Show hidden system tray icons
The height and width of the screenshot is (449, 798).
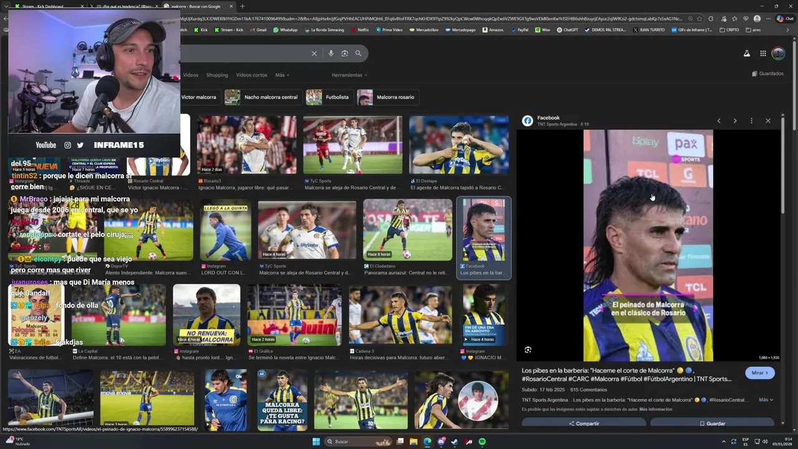[x=724, y=442]
